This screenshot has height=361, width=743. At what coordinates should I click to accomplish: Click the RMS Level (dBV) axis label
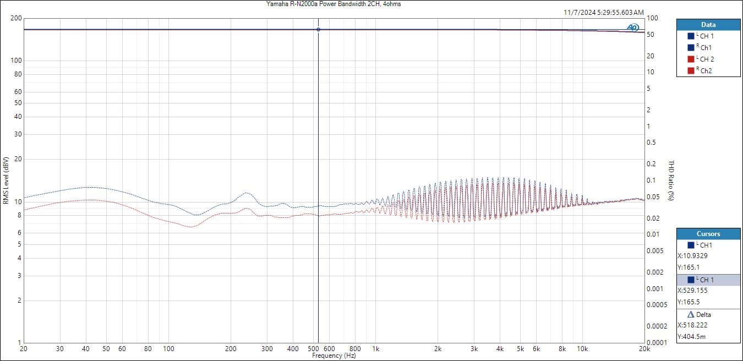tap(6, 180)
